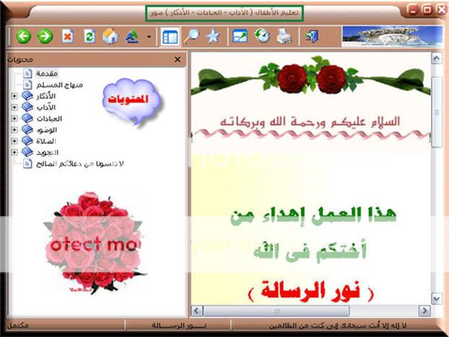
Task: Go to the Home page icon
Action: (x=110, y=37)
